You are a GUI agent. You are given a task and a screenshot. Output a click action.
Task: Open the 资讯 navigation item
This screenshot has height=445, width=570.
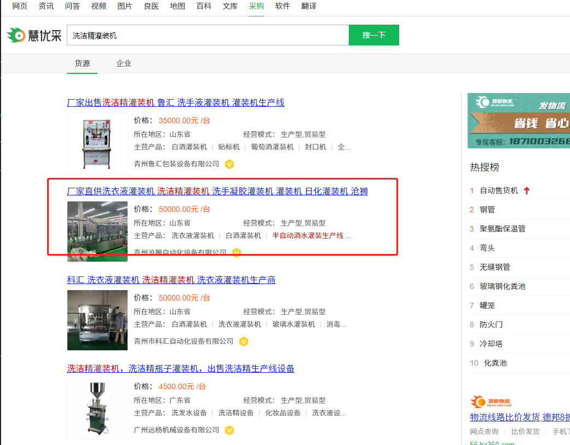(x=46, y=6)
